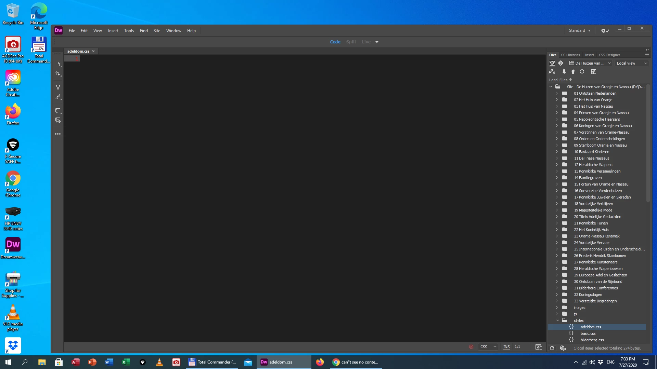Open the real-time preview status bar icon

(x=539, y=347)
